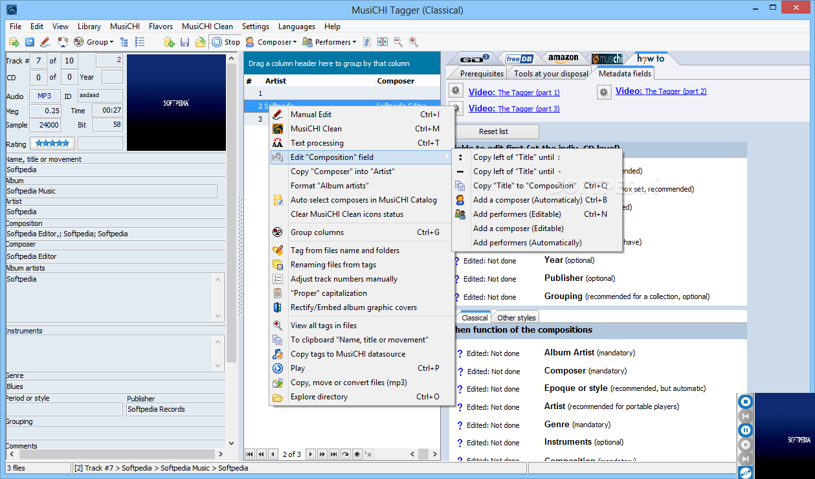Click the CD icon below the mini player controls
This screenshot has width=815, height=479.
click(745, 473)
